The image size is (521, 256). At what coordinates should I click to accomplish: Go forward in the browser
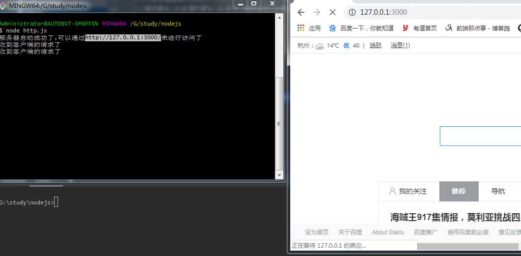(x=317, y=12)
